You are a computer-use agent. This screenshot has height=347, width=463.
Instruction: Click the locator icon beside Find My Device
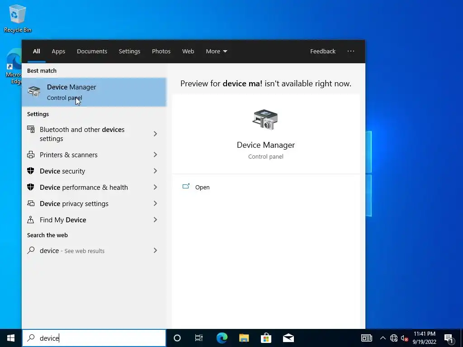point(31,220)
